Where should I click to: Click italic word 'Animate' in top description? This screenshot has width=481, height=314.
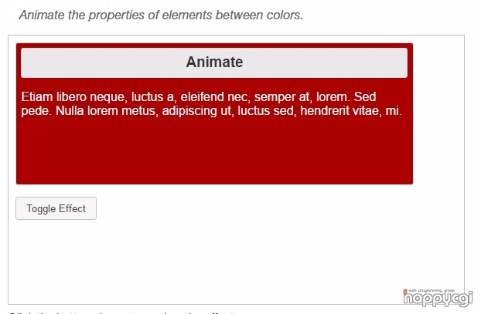pos(42,15)
